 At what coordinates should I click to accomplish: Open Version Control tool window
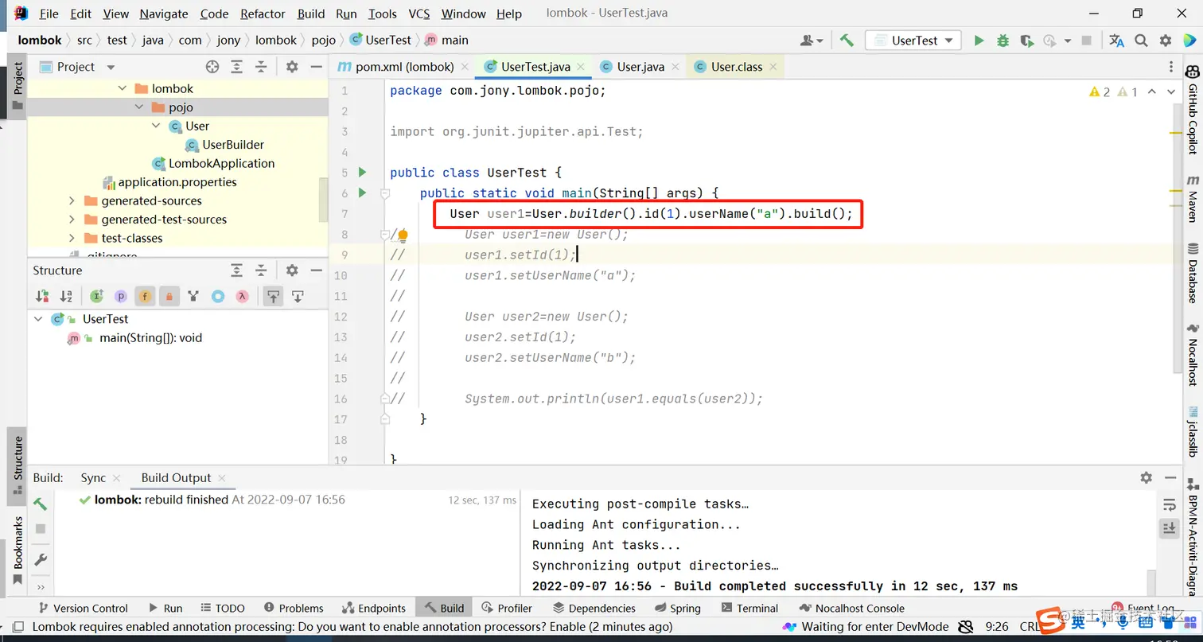point(83,608)
